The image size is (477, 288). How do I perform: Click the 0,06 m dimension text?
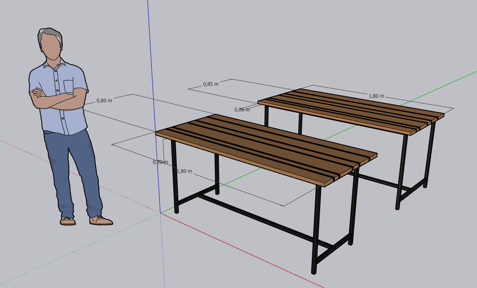(242, 110)
